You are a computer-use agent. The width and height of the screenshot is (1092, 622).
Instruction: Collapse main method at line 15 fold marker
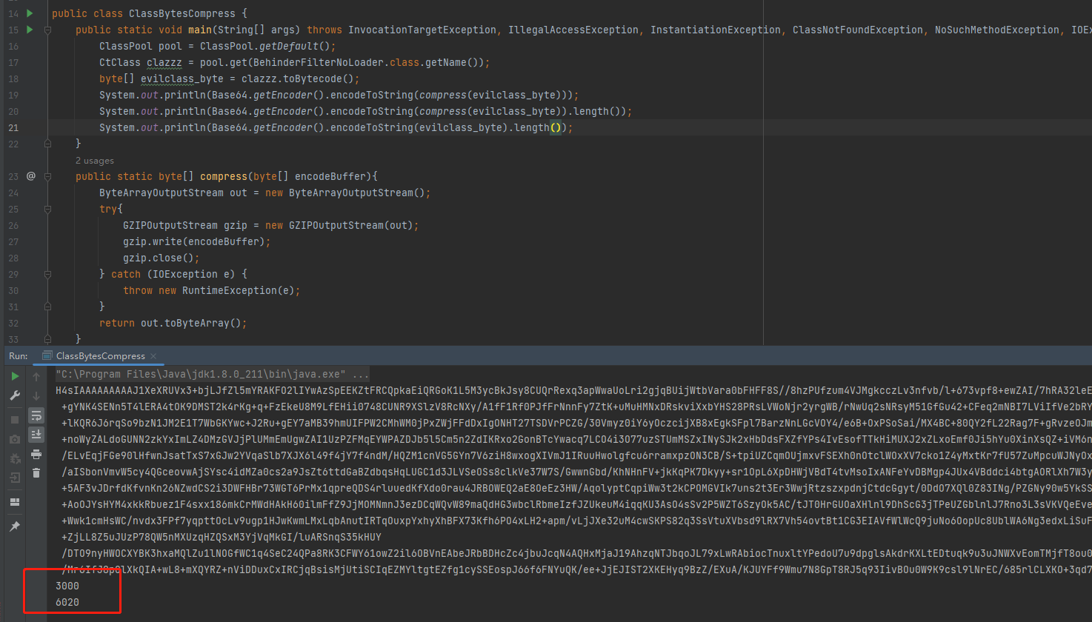47,30
